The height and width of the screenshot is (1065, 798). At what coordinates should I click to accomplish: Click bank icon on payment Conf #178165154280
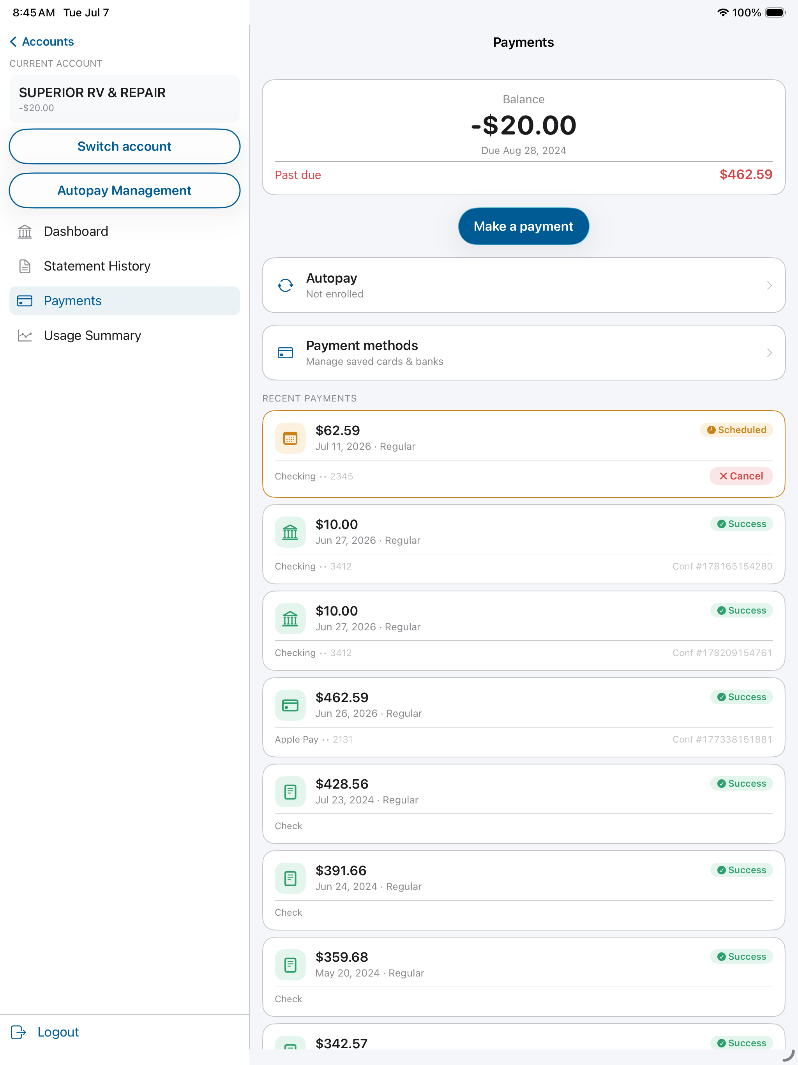point(290,532)
